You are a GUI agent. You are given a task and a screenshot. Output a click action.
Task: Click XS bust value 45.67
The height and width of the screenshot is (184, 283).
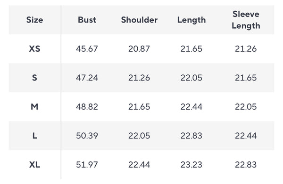pos(87,49)
